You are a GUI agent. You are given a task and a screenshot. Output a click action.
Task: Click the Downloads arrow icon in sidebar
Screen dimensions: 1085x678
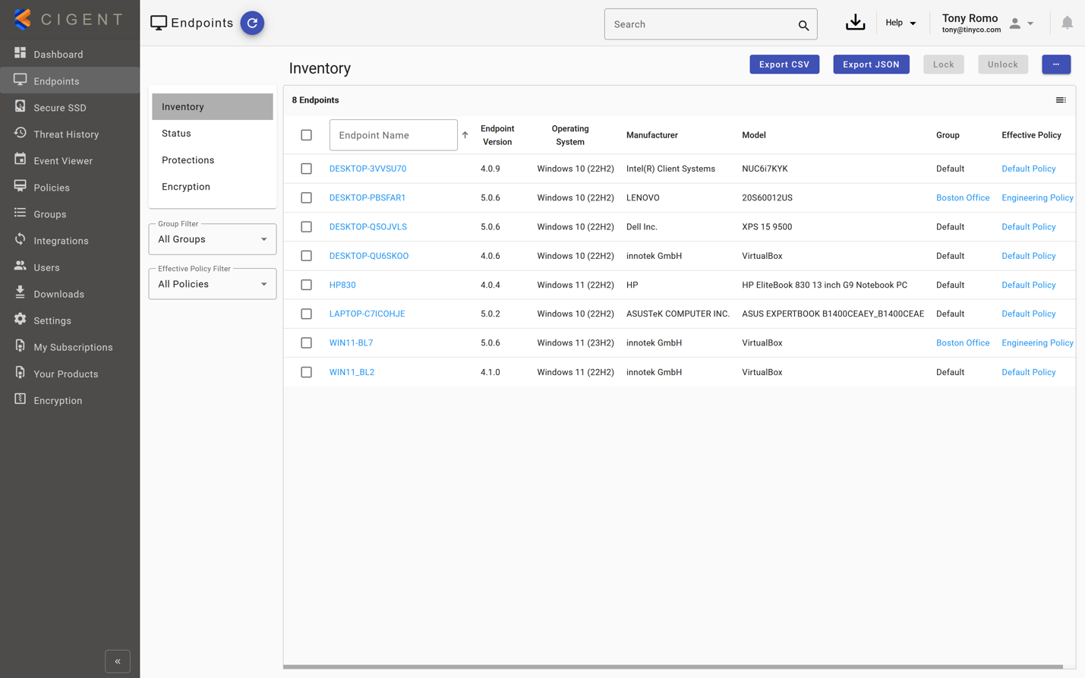pos(20,292)
